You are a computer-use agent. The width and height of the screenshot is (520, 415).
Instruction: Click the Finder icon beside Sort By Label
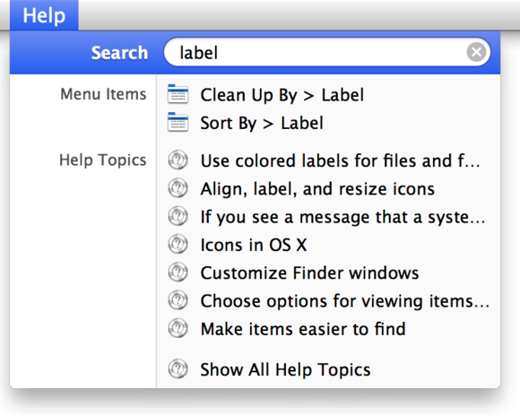(178, 122)
